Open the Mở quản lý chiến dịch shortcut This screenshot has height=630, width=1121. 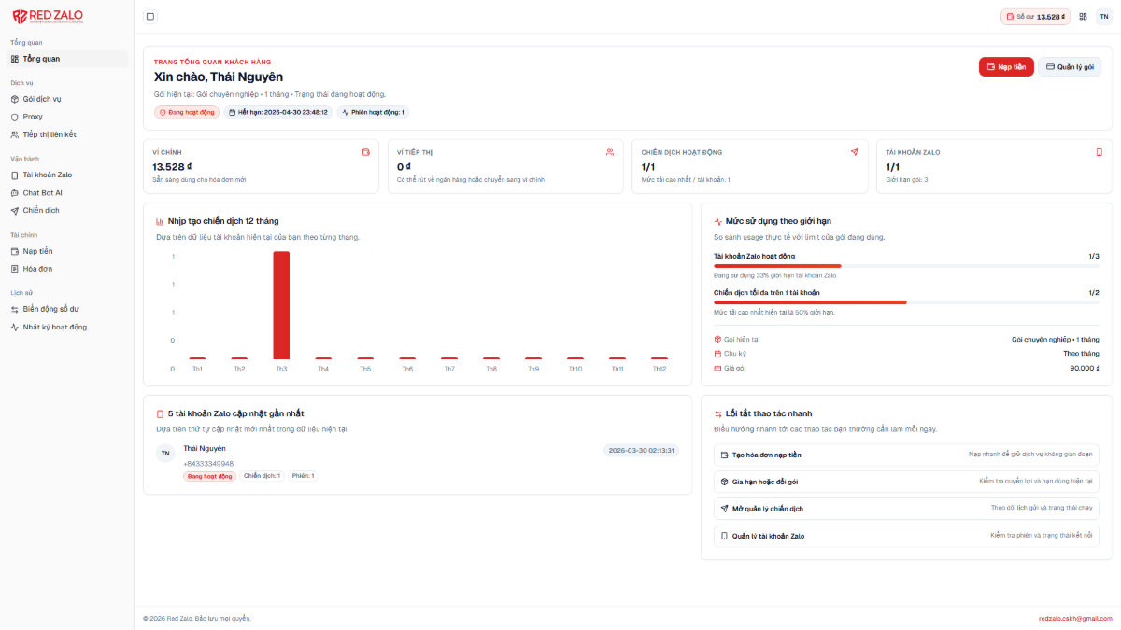[906, 509]
